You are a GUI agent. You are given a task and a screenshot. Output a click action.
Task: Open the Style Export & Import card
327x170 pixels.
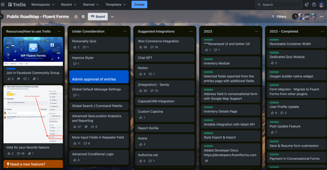(231, 136)
